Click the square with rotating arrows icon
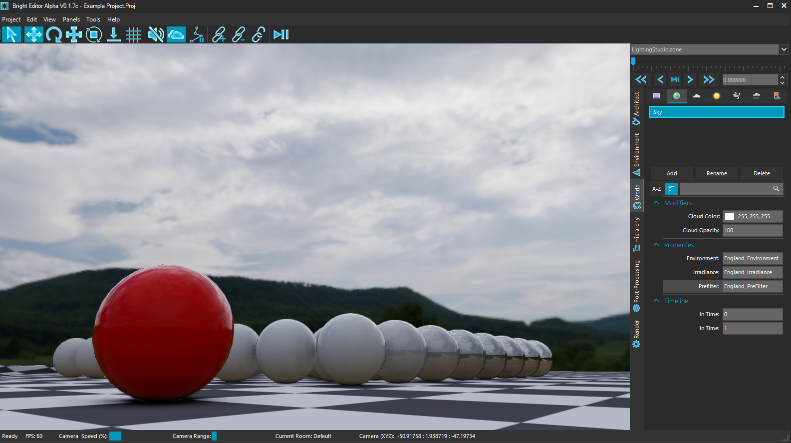Viewport: 791px width, 443px height. (x=93, y=34)
